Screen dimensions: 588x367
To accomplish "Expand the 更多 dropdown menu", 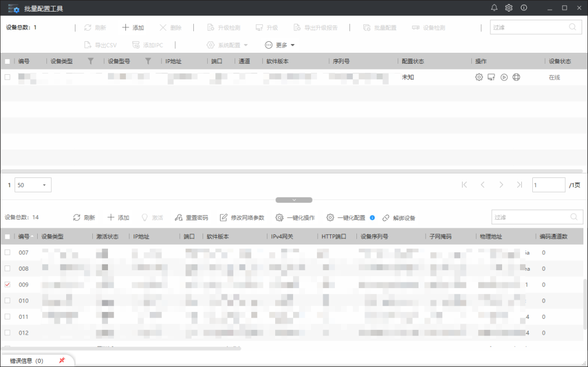I will [x=280, y=45].
